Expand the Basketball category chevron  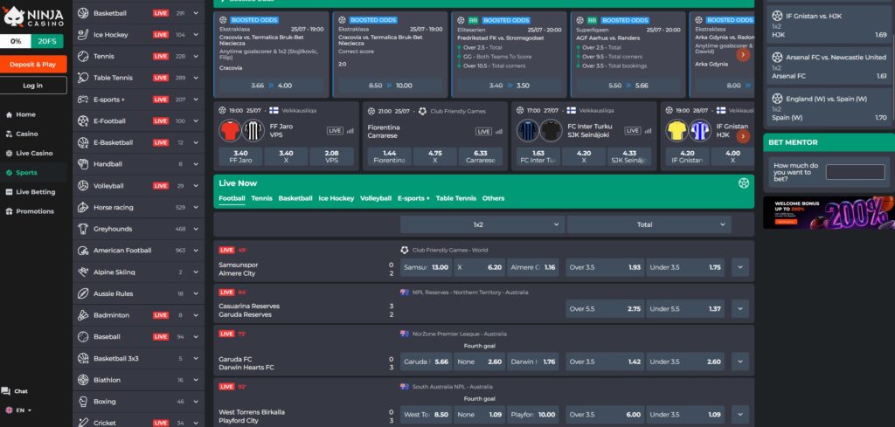196,13
